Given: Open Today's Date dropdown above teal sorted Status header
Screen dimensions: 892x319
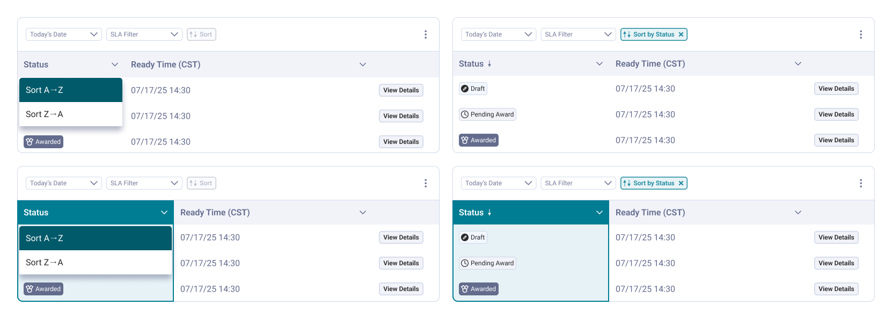Looking at the screenshot, I should [499, 183].
